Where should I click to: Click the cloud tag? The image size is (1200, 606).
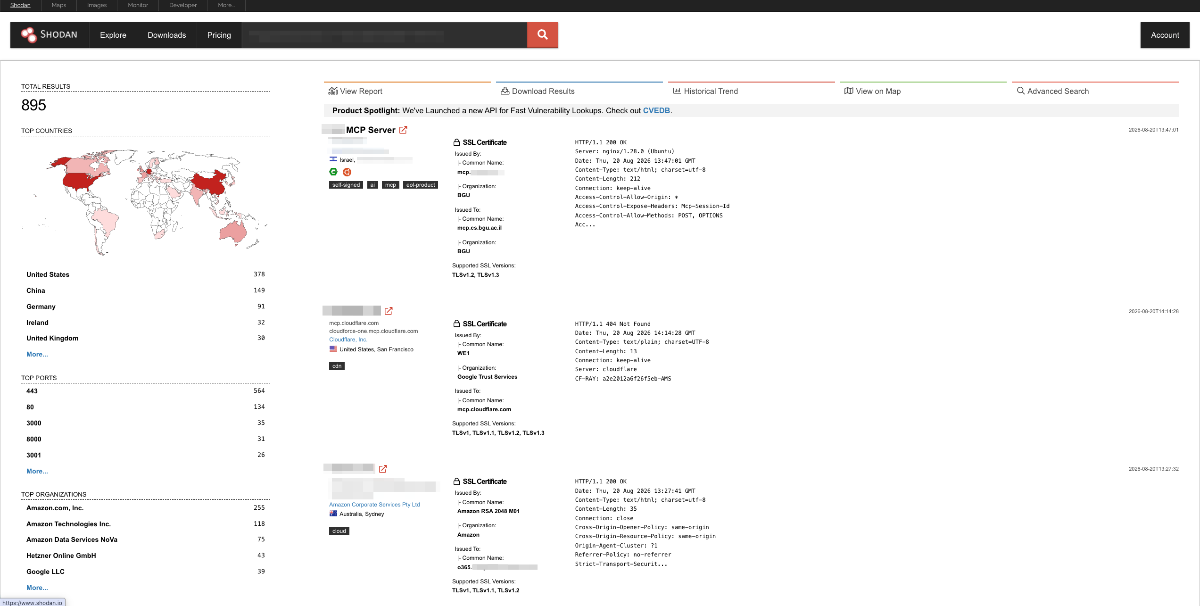339,531
